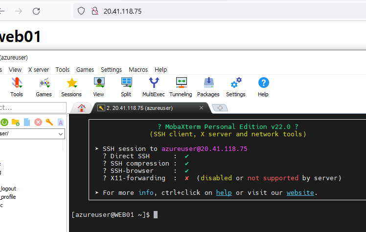This screenshot has width=366, height=232.
Task: Click the azureuser@20.41.118.75 text
Action: 205,148
